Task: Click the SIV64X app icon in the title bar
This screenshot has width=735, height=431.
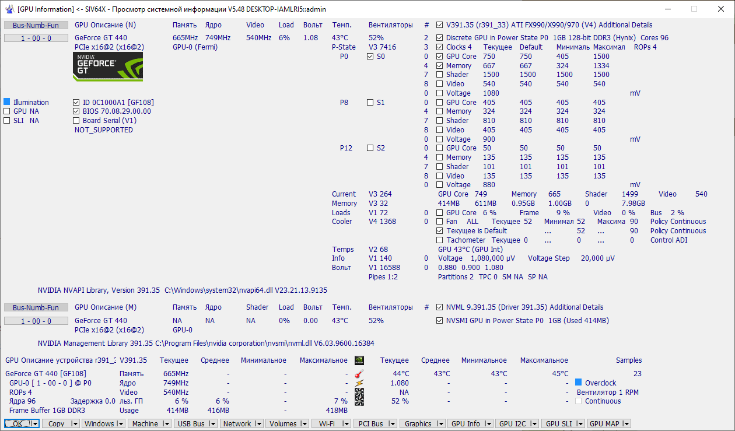Action: pyautogui.click(x=9, y=9)
